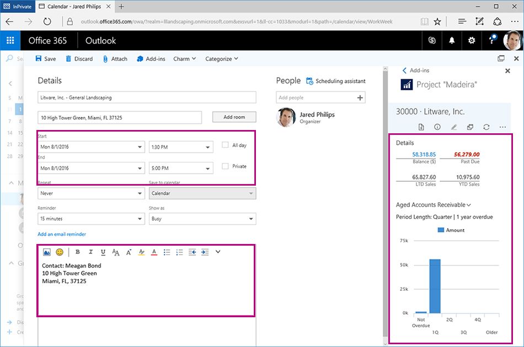The height and width of the screenshot is (347, 524).
Task: Open the settings gear in header
Action: click(472, 40)
